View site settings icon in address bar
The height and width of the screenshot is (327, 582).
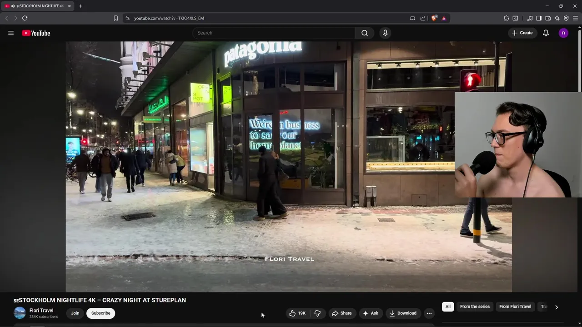pyautogui.click(x=127, y=18)
